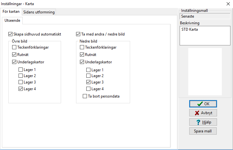The height and width of the screenshot is (150, 233).
Task: Enable Teckenförklaringar under Övre bild
Action: (14, 47)
